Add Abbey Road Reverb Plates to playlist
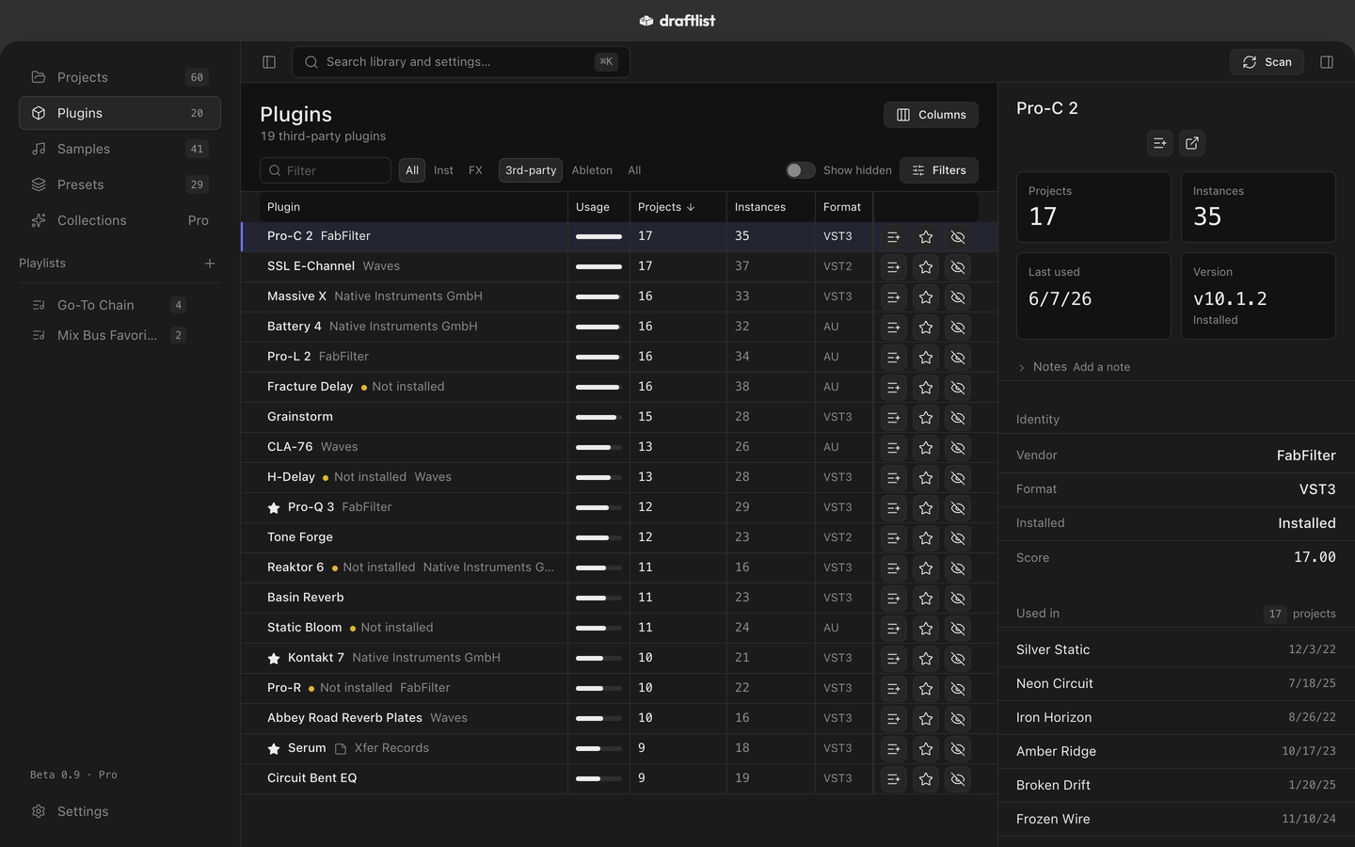This screenshot has height=847, width=1355. click(x=894, y=719)
